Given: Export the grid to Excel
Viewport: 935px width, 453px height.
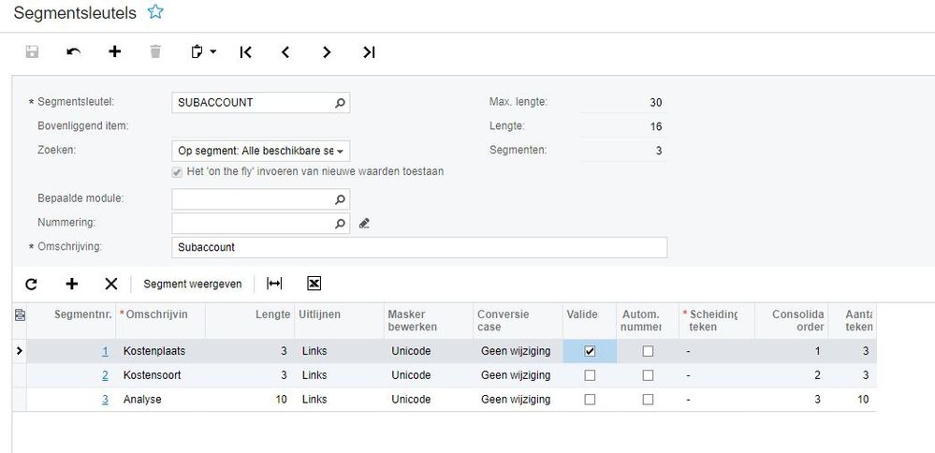Looking at the screenshot, I should tap(314, 284).
